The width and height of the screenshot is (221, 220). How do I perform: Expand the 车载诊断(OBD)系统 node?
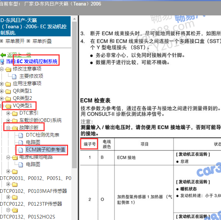(8, 120)
